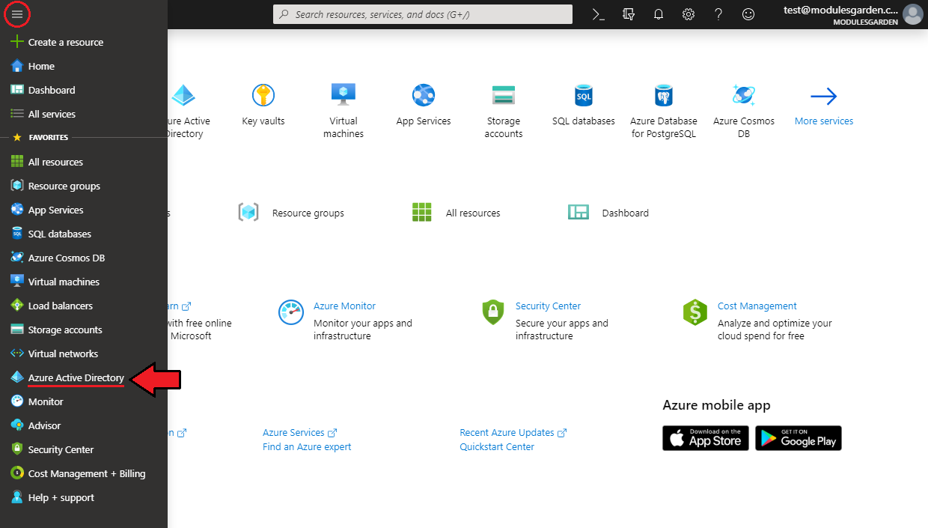Image resolution: width=928 pixels, height=528 pixels.
Task: Open the SQL databases service tile
Action: click(x=584, y=105)
